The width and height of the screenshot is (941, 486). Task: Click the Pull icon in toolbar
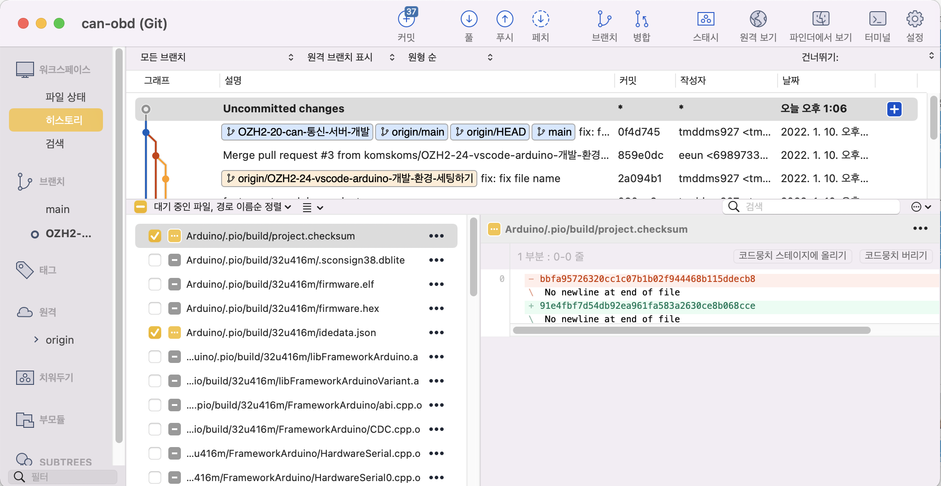pyautogui.click(x=469, y=19)
